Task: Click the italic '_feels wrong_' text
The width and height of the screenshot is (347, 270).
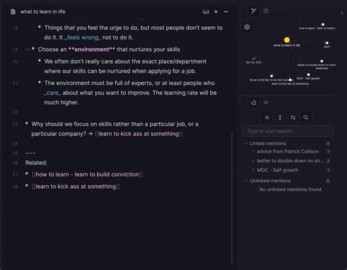Action: pos(83,37)
